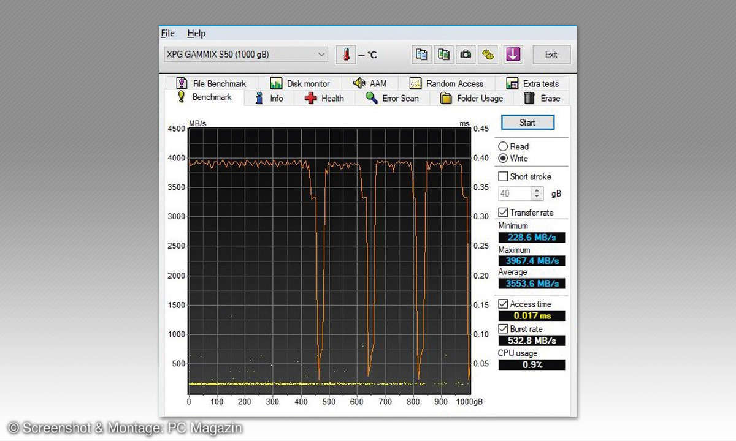Image resolution: width=736 pixels, height=441 pixels.
Task: Click the copy screenshot to clipboard icon
Action: click(x=444, y=55)
